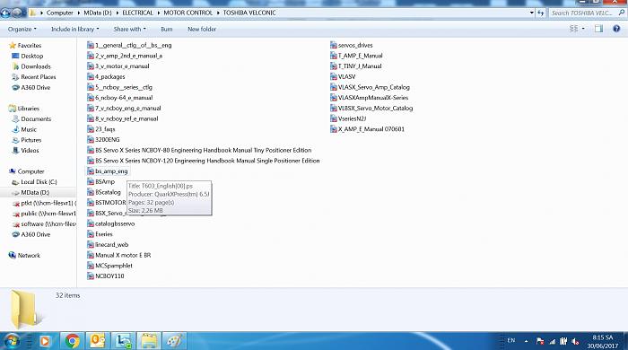This screenshot has width=628, height=350.
Task: Open Include in library dropdown
Action: click(x=74, y=30)
